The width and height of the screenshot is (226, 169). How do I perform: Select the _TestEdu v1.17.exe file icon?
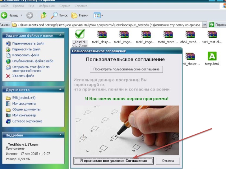pos(80,34)
